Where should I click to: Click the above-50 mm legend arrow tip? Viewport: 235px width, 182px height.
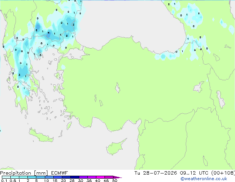coord(118,177)
